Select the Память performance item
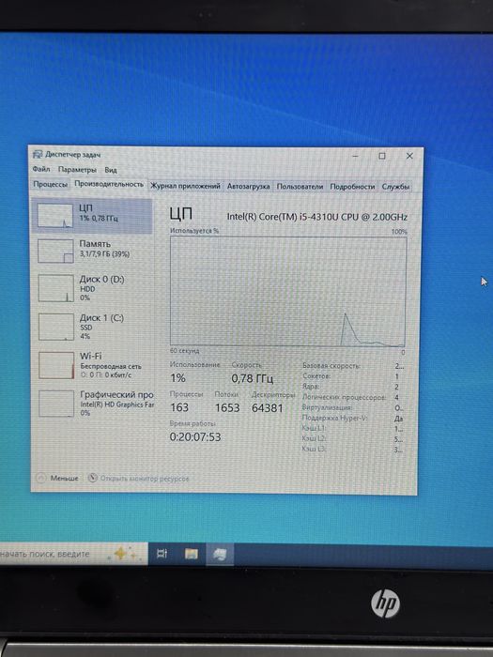 pos(92,251)
